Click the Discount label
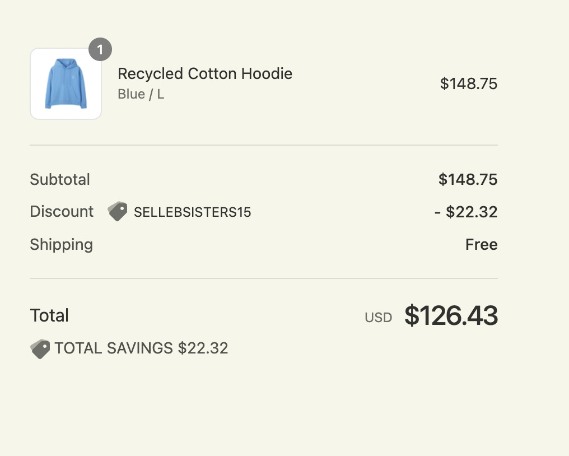 (x=62, y=212)
